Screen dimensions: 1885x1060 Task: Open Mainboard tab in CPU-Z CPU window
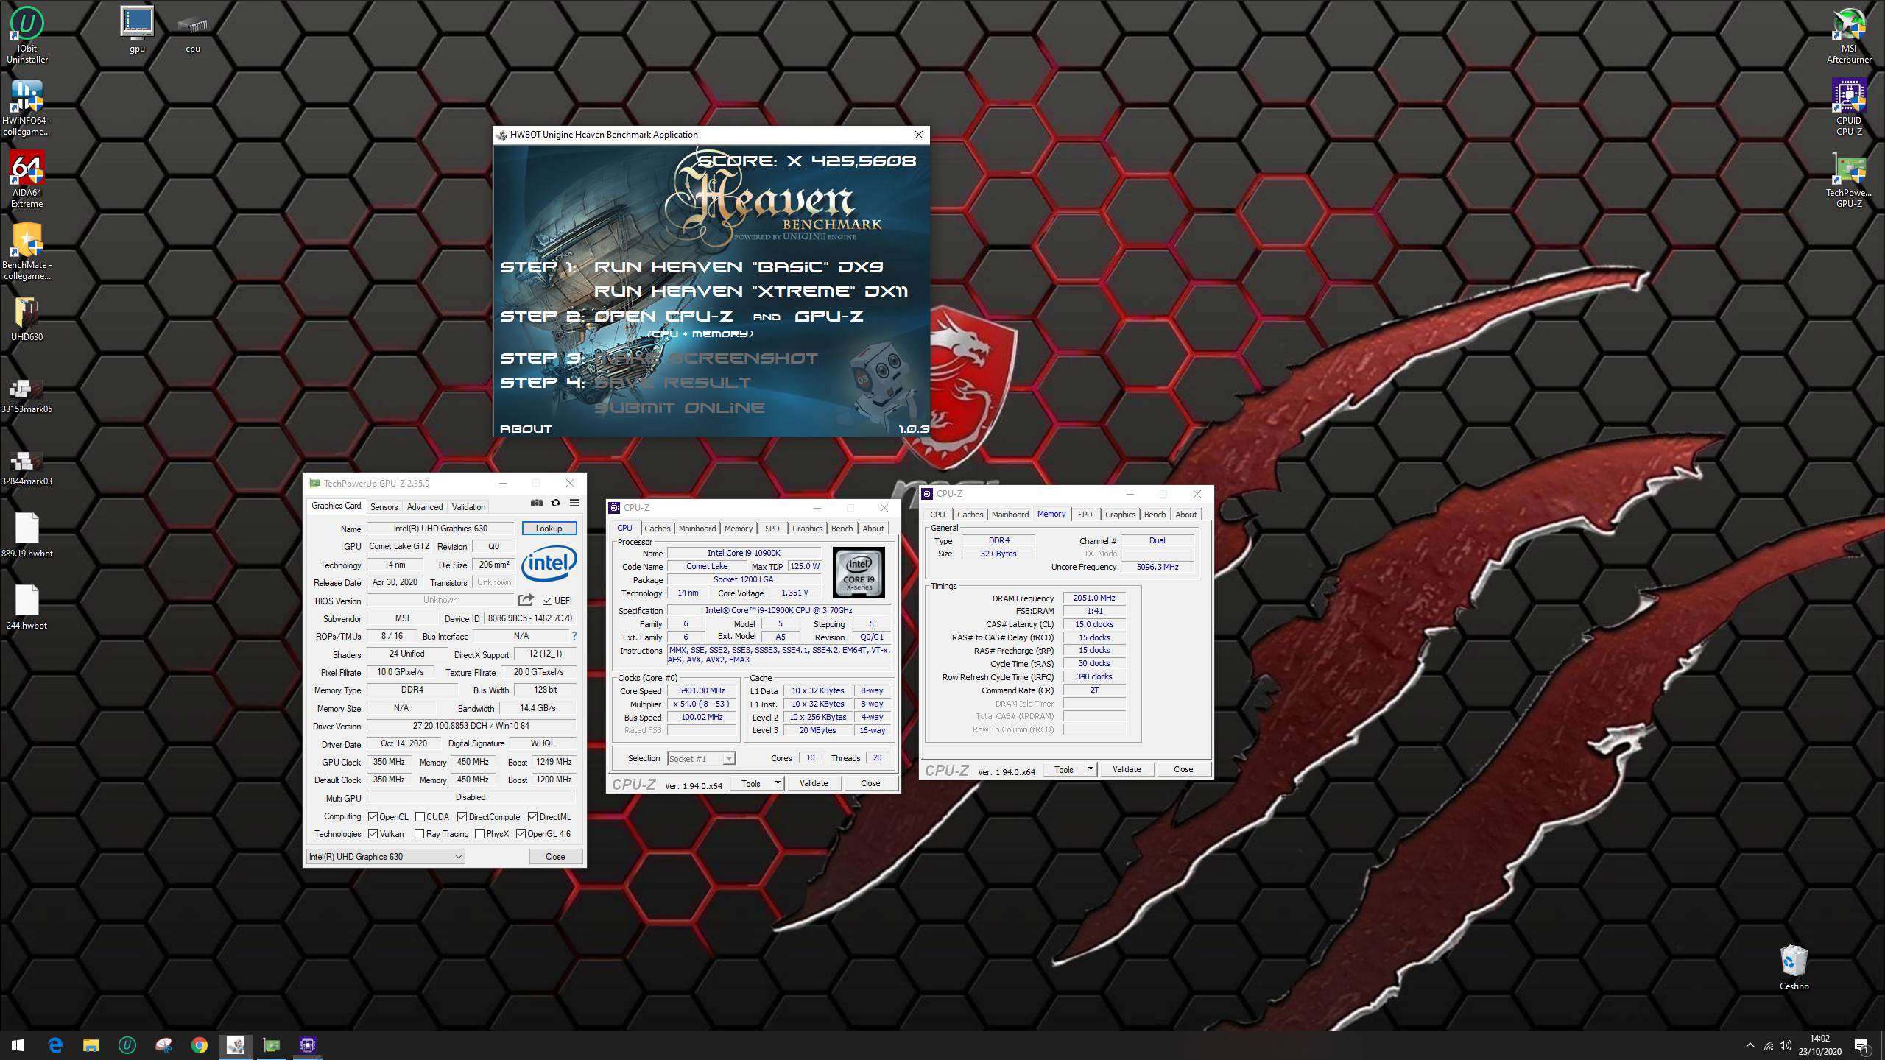697,529
